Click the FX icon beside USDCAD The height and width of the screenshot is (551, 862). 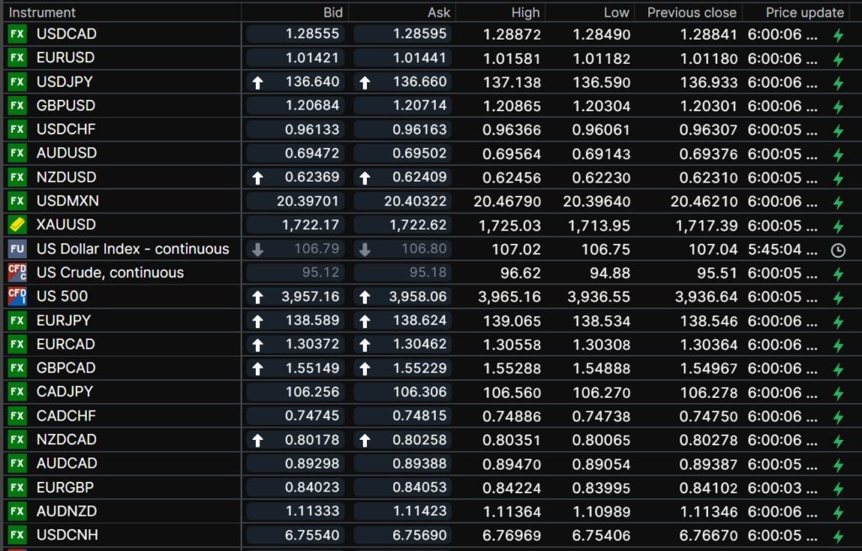[x=17, y=34]
